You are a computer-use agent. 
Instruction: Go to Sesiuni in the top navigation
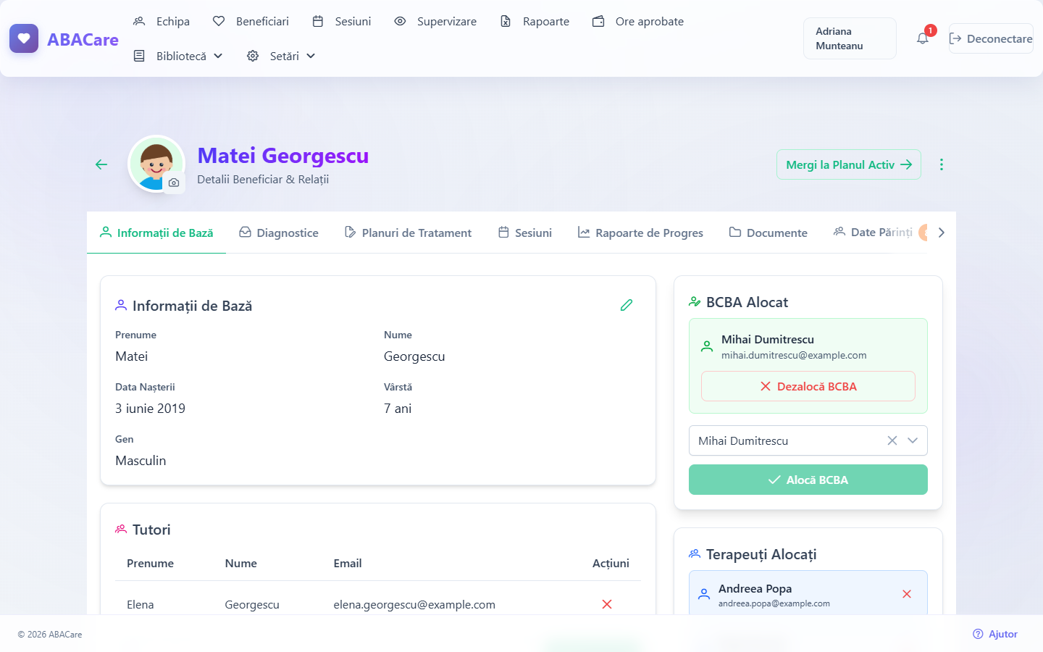click(341, 21)
